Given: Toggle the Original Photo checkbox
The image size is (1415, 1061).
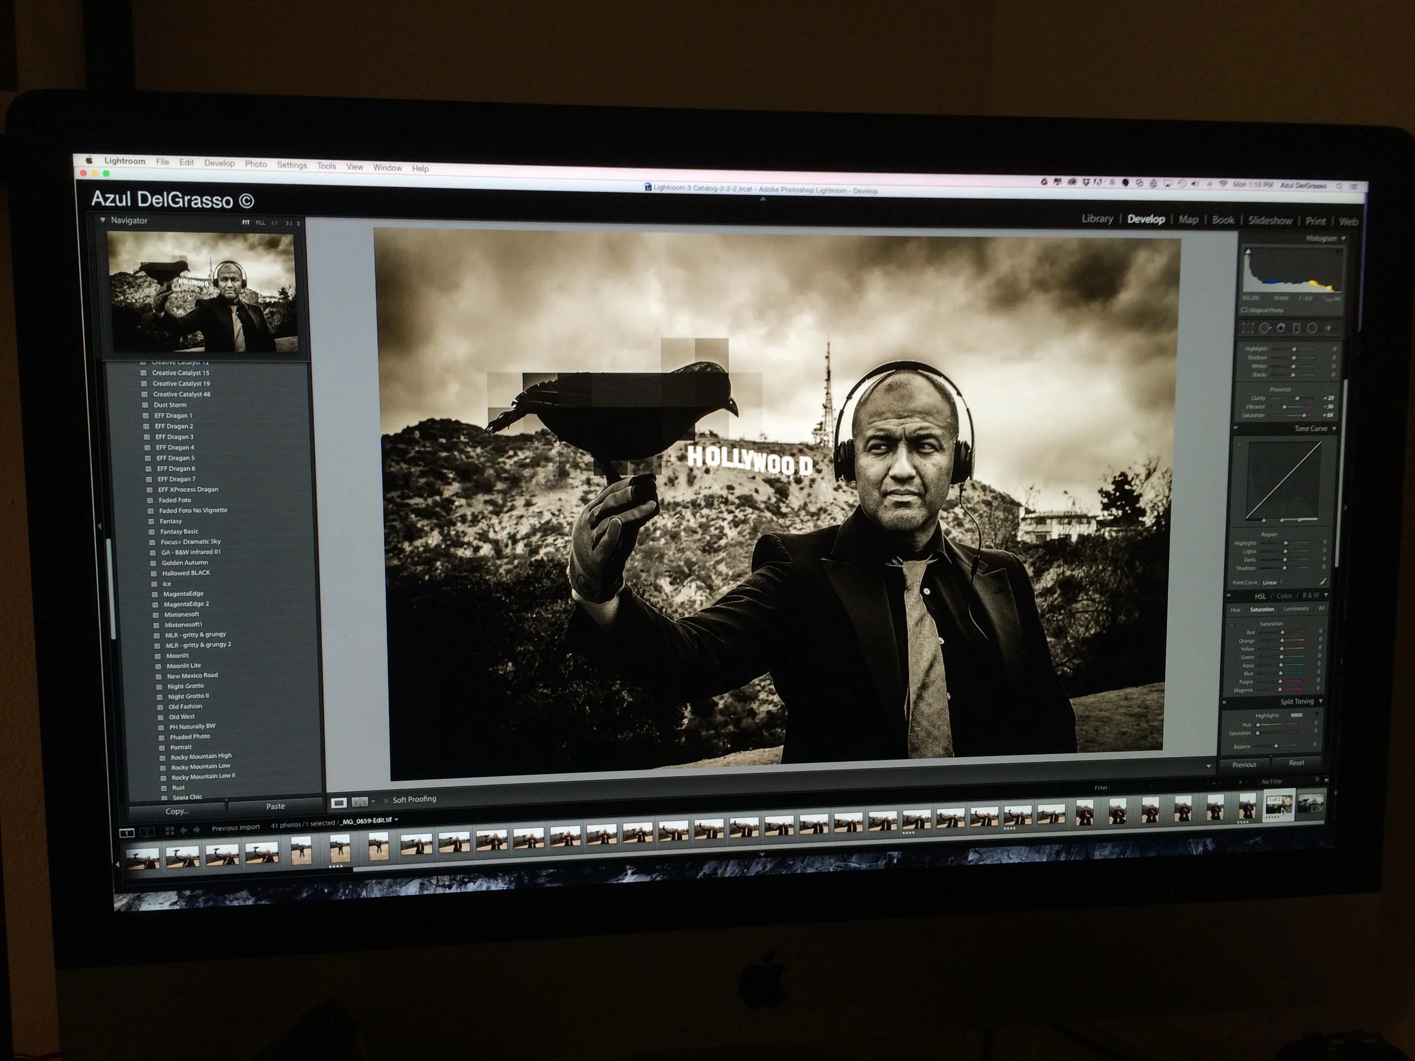Looking at the screenshot, I should [1244, 310].
